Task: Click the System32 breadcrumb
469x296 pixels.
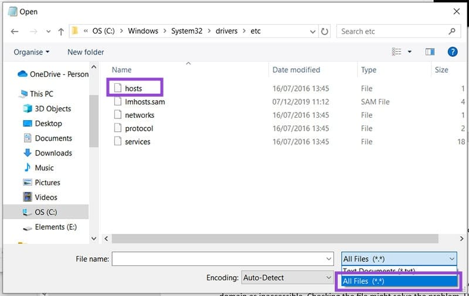Action: click(x=186, y=31)
